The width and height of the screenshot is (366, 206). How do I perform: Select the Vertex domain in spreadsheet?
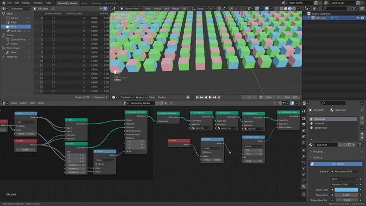16,18
